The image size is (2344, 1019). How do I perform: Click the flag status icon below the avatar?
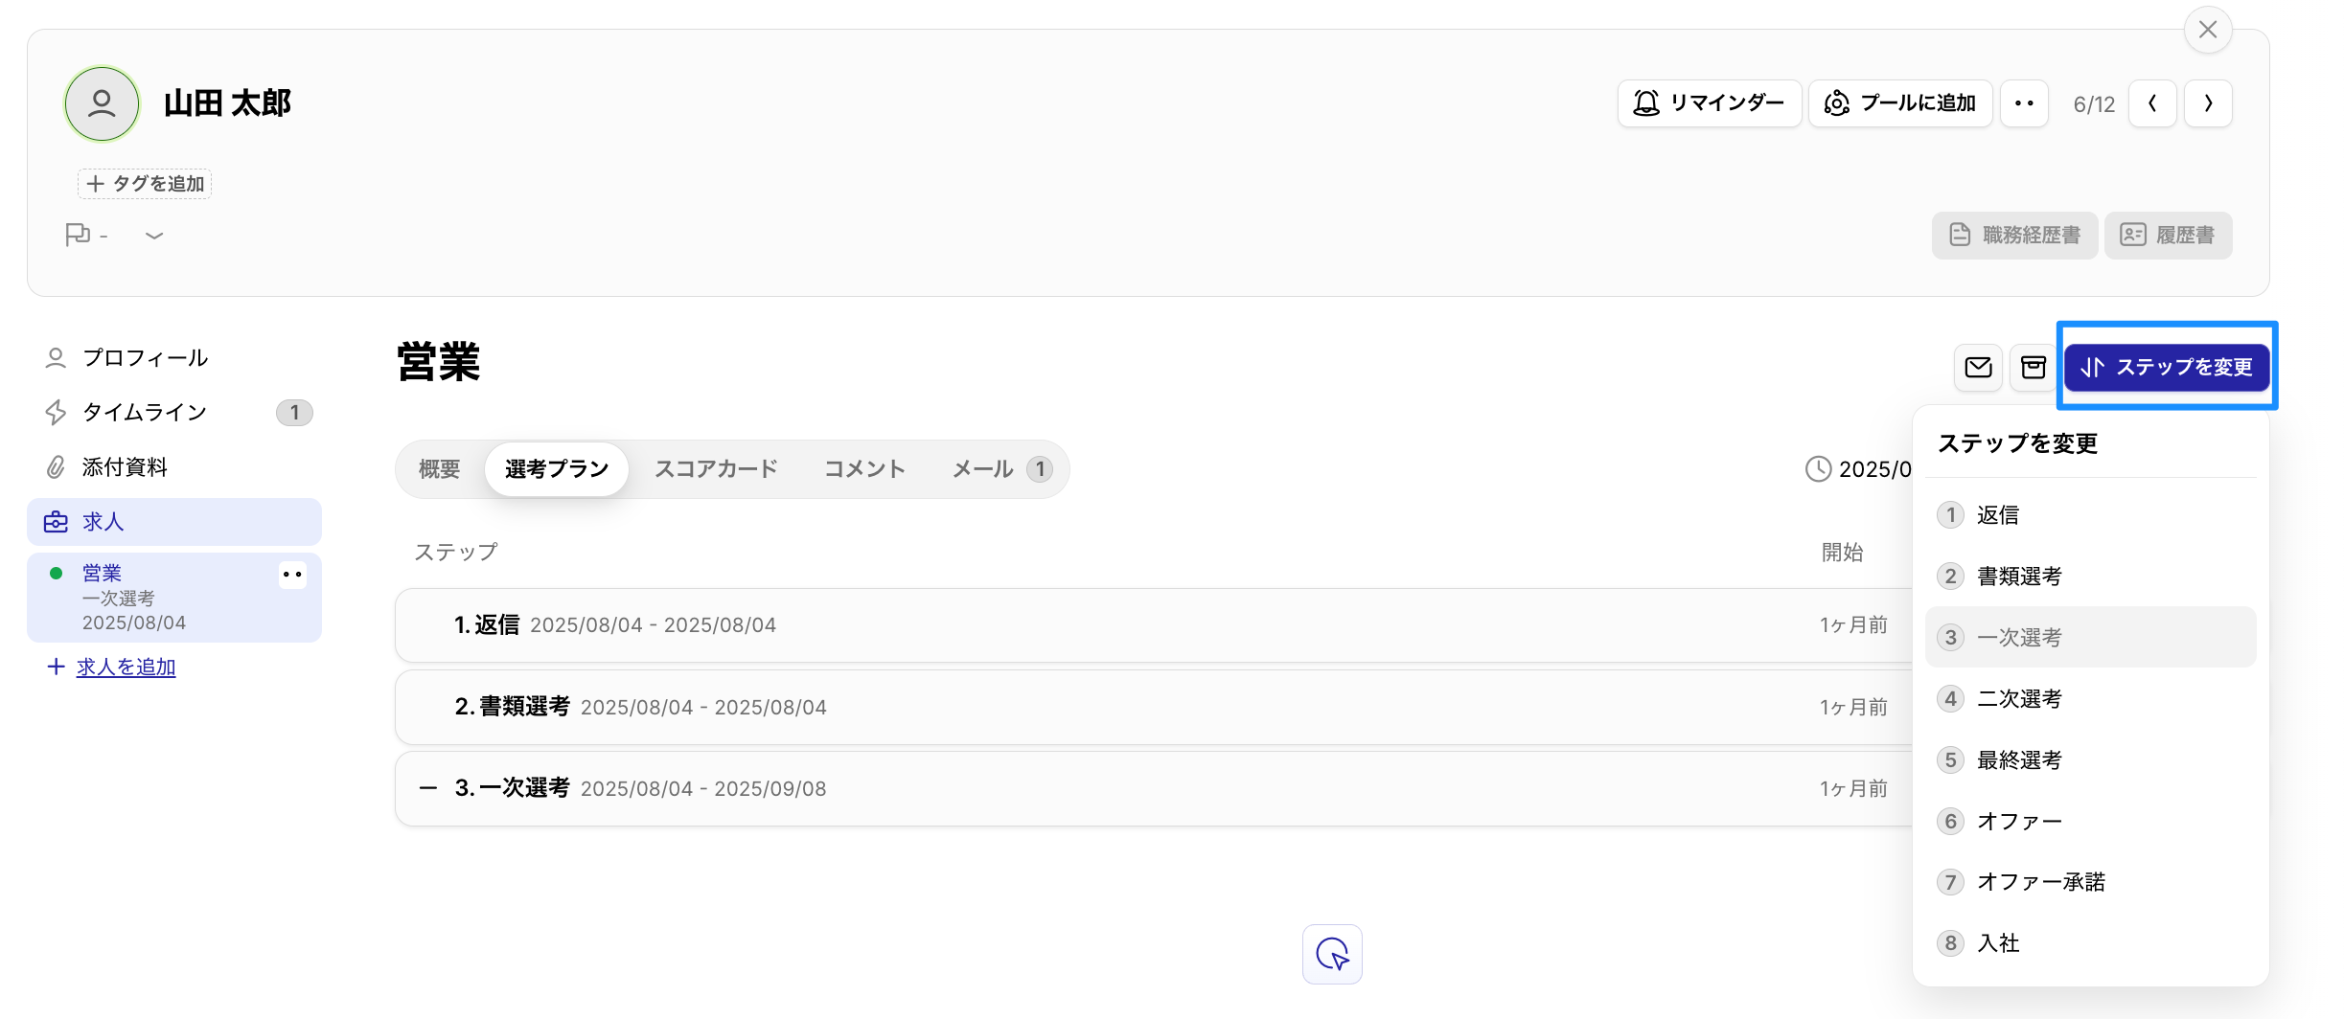pos(80,235)
